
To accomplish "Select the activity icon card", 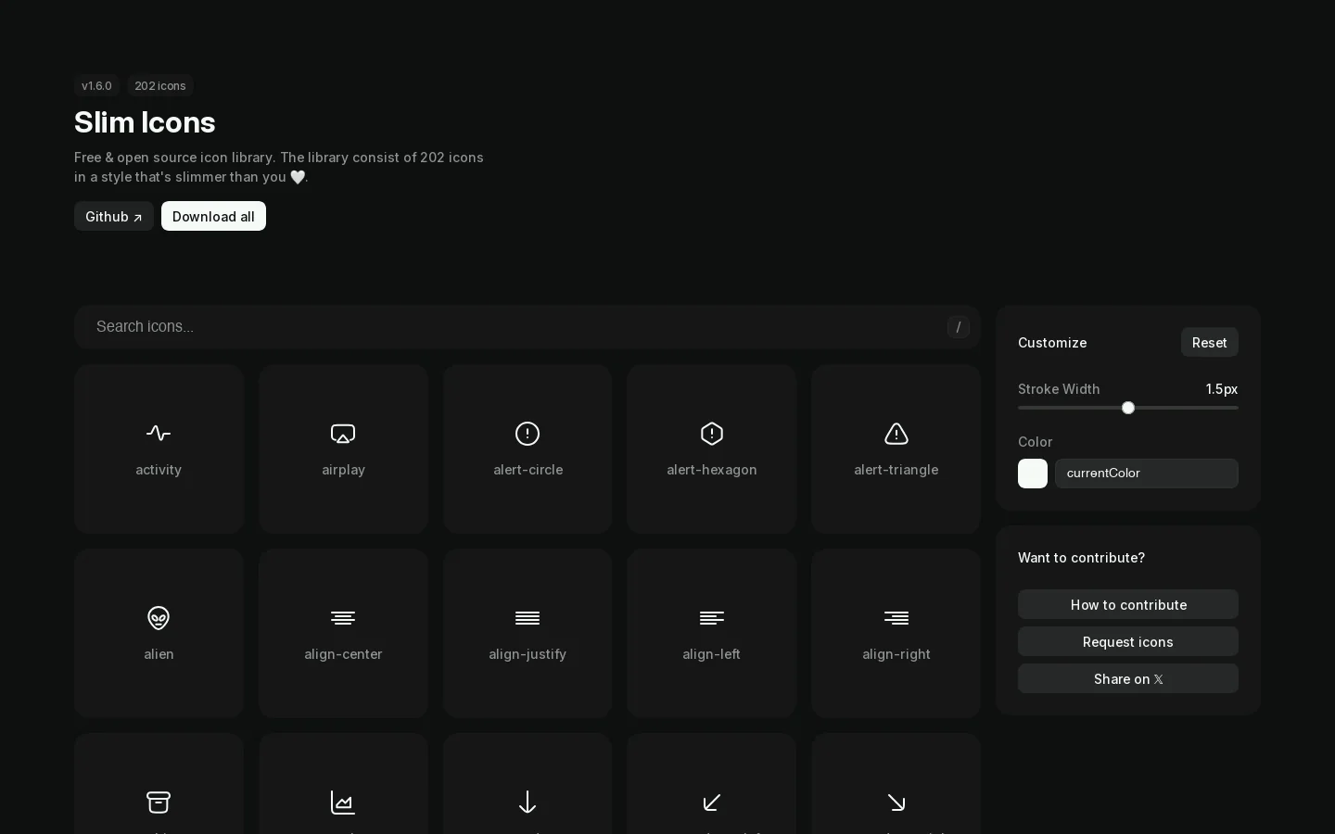I will click(x=159, y=449).
